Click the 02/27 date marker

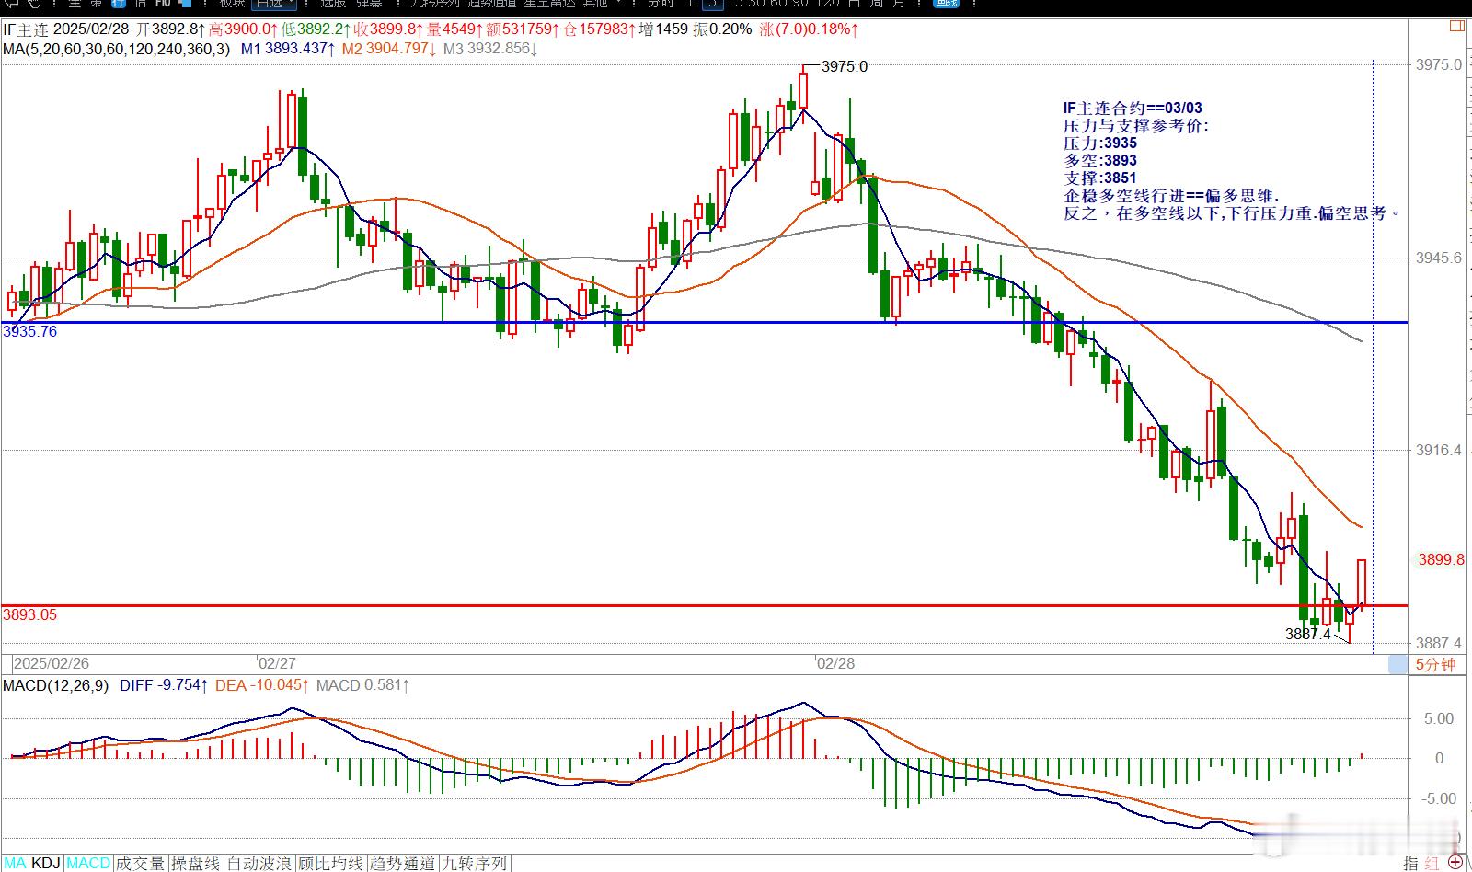(277, 663)
